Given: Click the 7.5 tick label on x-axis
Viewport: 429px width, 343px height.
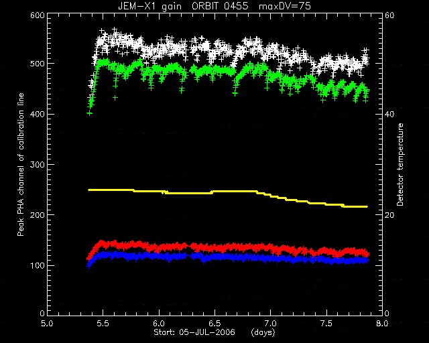Looking at the screenshot, I should coord(326,324).
